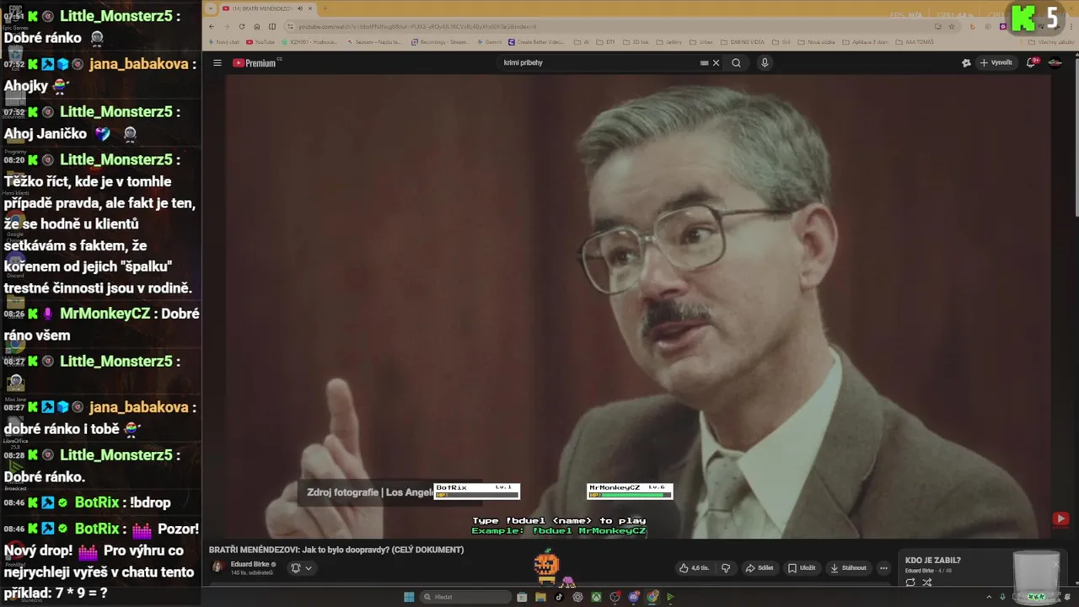This screenshot has width=1079, height=607.
Task: Open the YouTube bookmark
Action: point(262,41)
